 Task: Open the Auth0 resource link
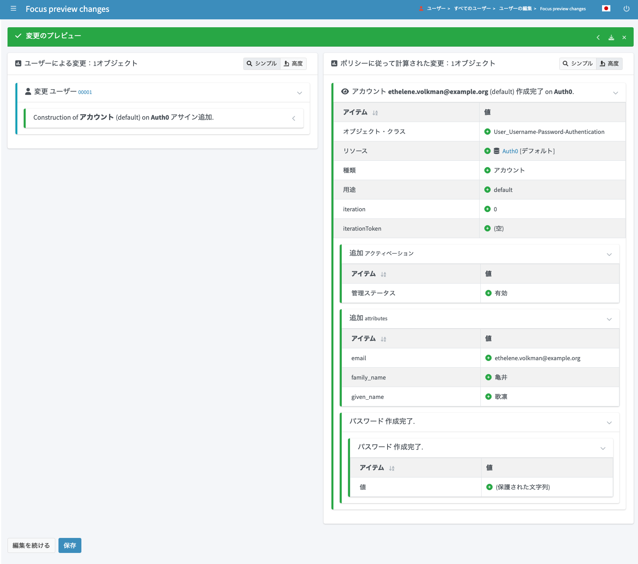pyautogui.click(x=510, y=151)
